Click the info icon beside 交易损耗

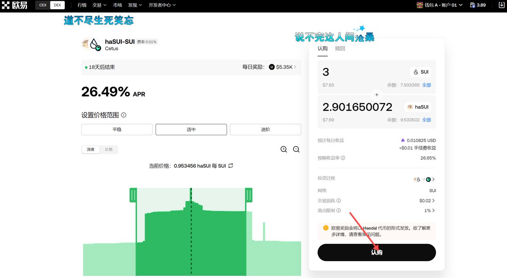pyautogui.click(x=339, y=201)
